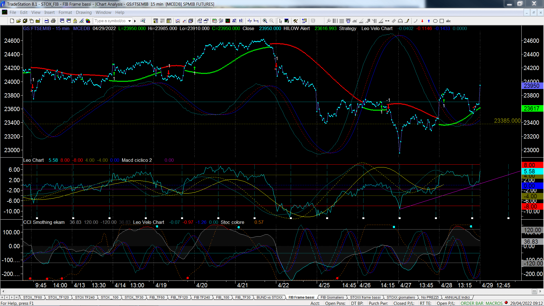Open the symbol combo box dropdown arrow
544x306 pixels.
(x=129, y=21)
